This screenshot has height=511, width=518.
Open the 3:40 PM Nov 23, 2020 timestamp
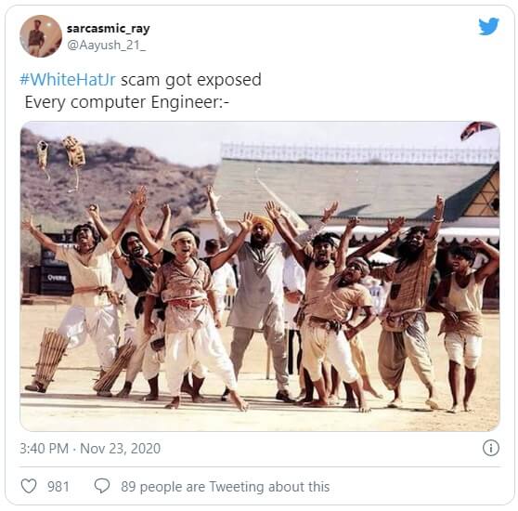90,449
